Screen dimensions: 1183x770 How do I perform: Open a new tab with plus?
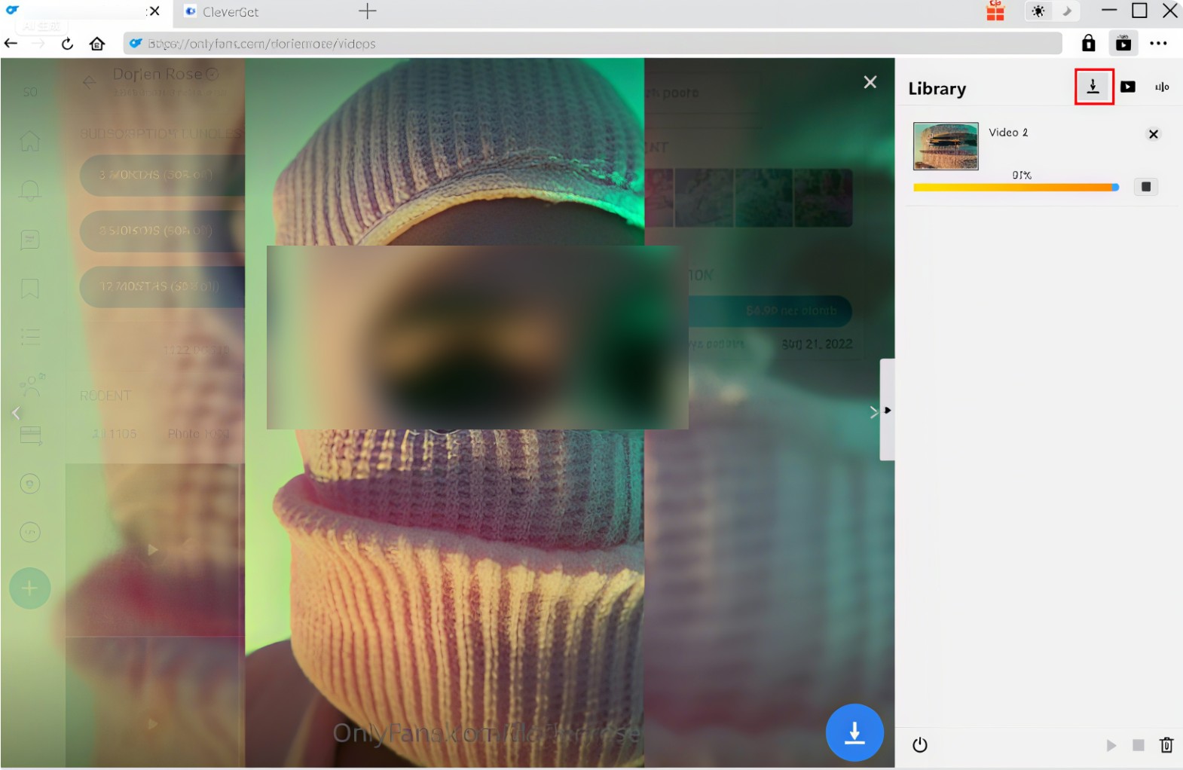368,11
